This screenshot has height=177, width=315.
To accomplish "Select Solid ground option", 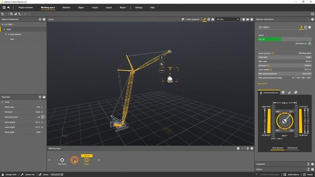I will [x=278, y=148].
